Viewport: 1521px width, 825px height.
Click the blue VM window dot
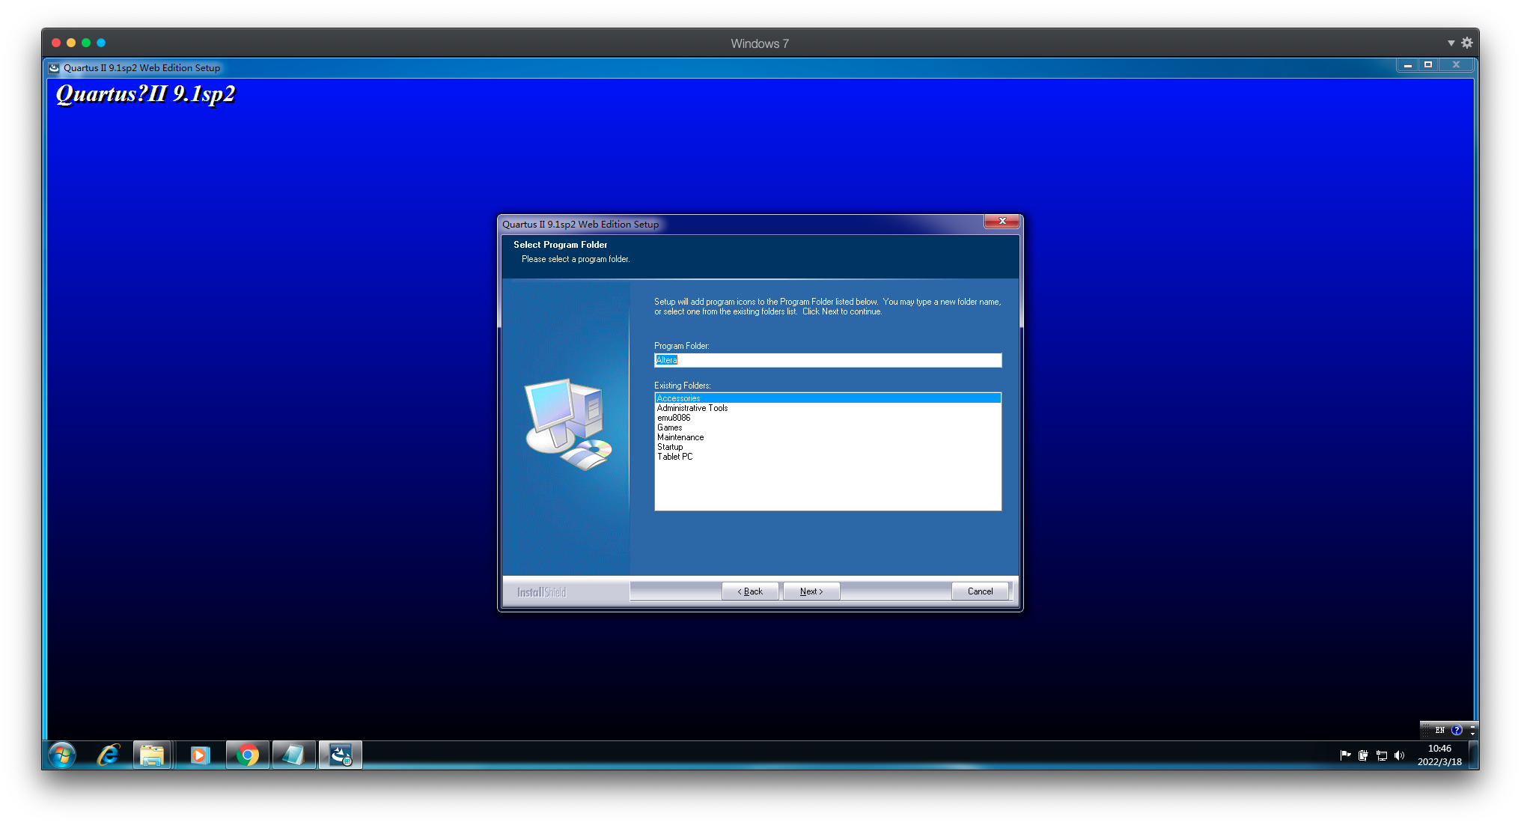[x=101, y=43]
